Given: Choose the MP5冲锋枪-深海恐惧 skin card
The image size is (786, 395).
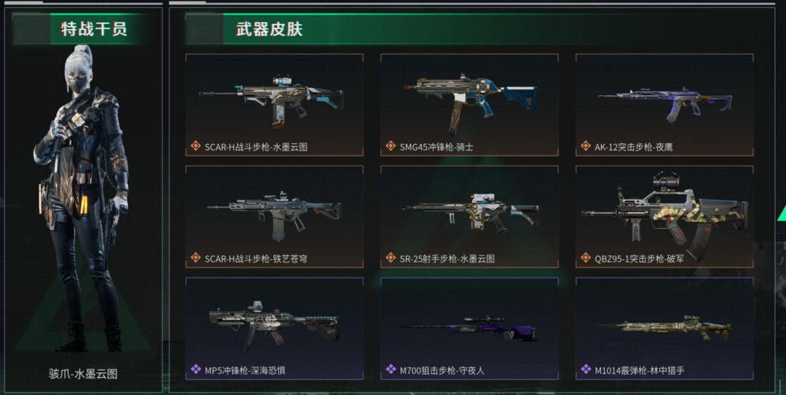Looking at the screenshot, I should [x=274, y=328].
